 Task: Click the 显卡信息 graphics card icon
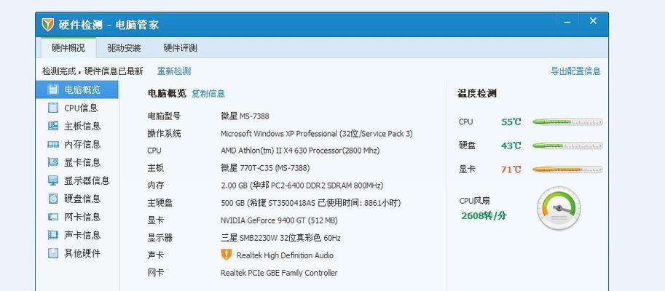point(53,162)
